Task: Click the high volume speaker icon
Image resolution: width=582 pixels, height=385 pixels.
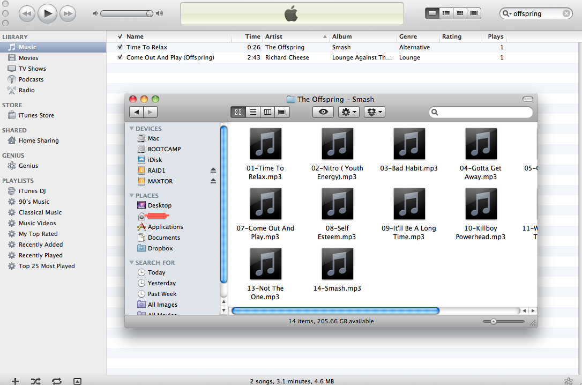Action: 160,13
